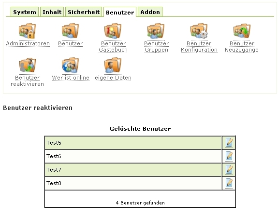Open the Wer ist online globe icon
278x216 pixels.
click(x=71, y=65)
